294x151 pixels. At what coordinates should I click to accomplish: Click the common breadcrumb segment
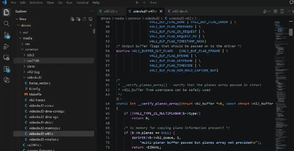(x=134, y=18)
